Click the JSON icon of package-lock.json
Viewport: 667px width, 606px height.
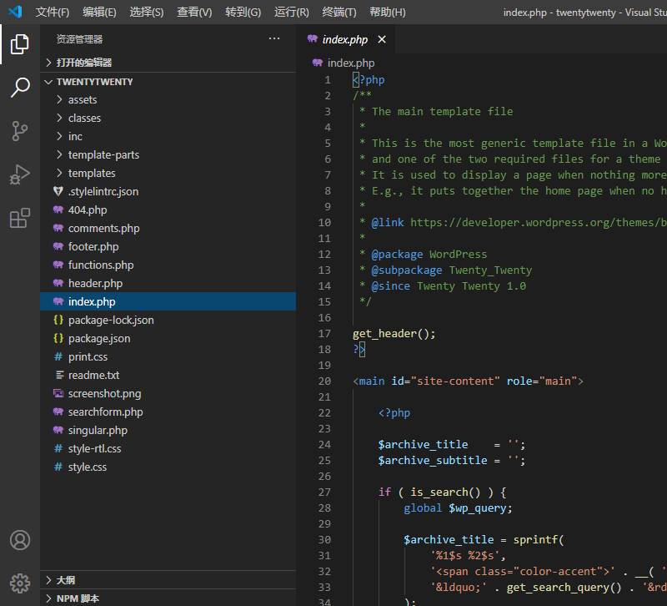pos(58,320)
